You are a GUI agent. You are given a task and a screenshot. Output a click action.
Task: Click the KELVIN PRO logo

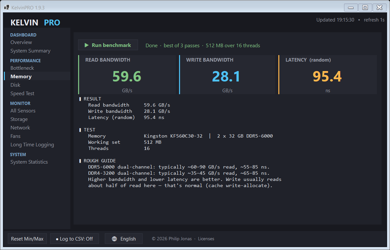pyautogui.click(x=35, y=22)
